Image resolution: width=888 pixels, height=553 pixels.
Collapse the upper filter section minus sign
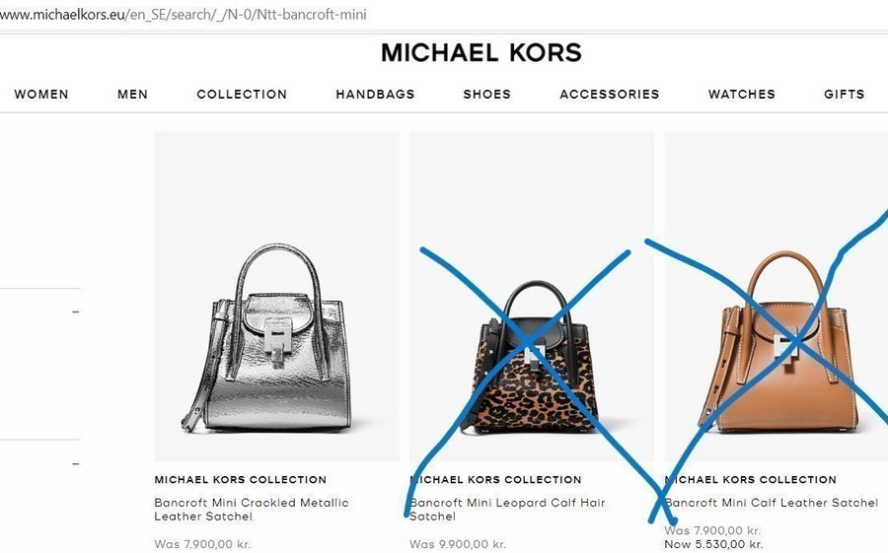tap(75, 311)
